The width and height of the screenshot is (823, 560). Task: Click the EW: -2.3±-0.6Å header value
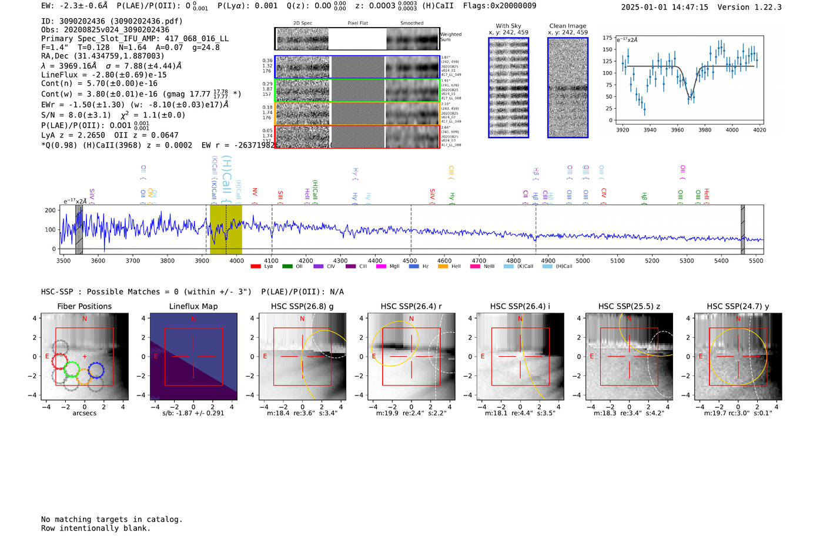(x=74, y=6)
